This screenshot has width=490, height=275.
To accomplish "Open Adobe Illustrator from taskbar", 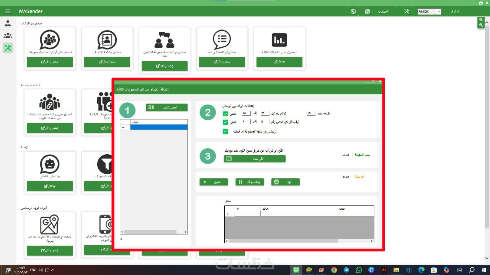I will click(x=384, y=270).
